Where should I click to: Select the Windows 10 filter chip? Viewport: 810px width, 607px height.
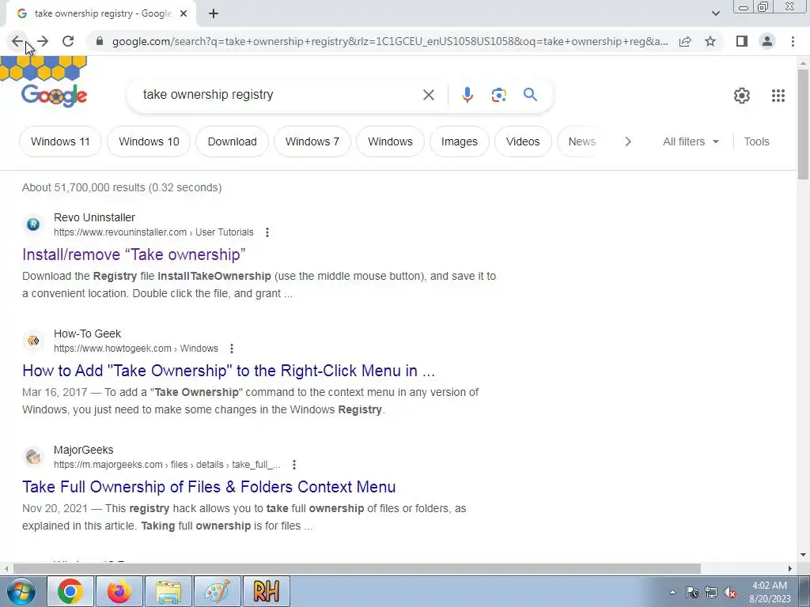coord(149,141)
